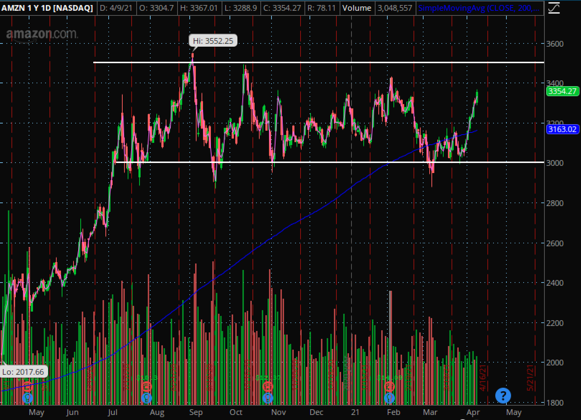Click the low value L: 3288.9
The height and width of the screenshot is (420, 581).
(240, 8)
